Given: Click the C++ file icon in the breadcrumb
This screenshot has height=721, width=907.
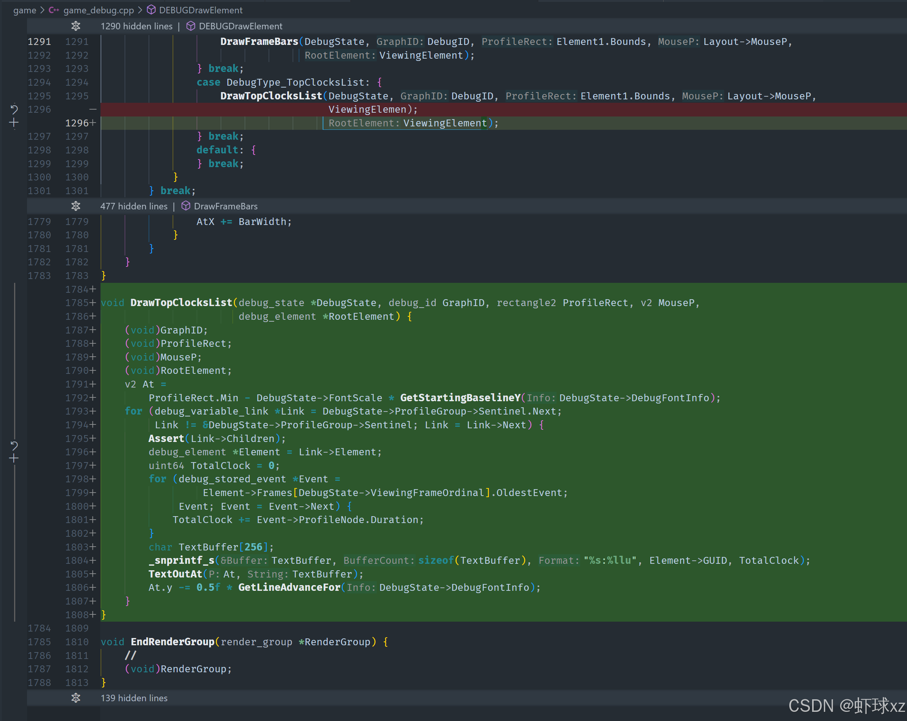Looking at the screenshot, I should (x=54, y=10).
